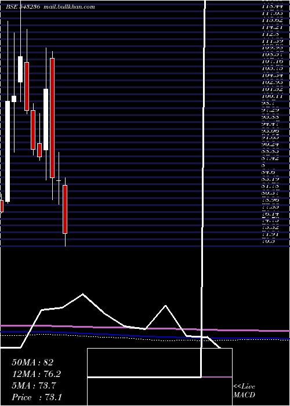The height and width of the screenshot is (406, 290).
Task: Click the 76.14 price axis label
Action: pyautogui.click(x=270, y=214)
